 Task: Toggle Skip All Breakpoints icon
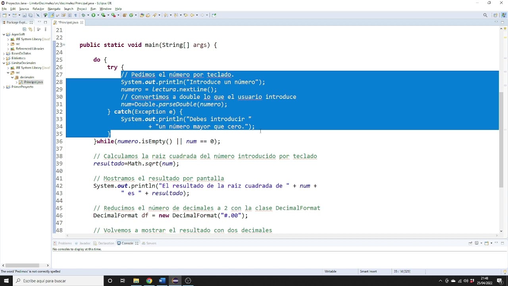pyautogui.click(x=38, y=15)
